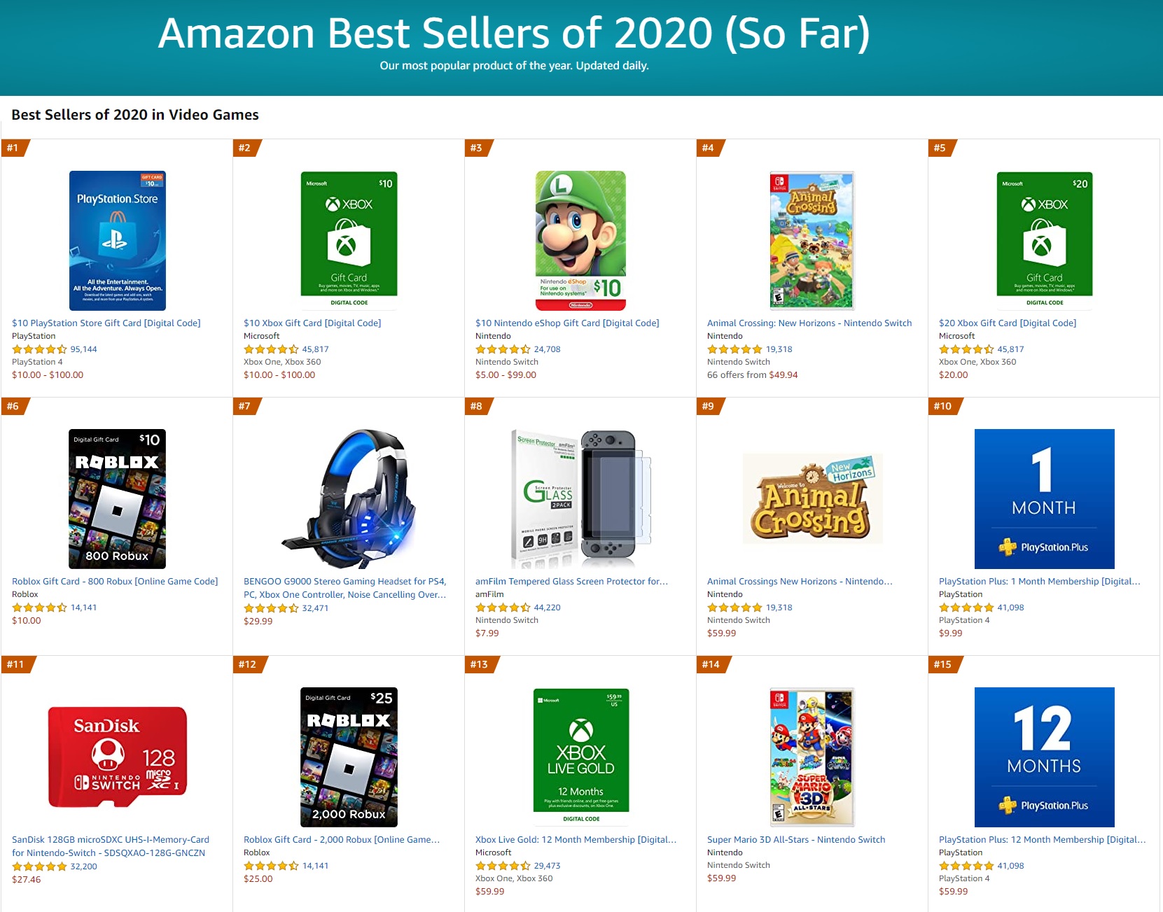The height and width of the screenshot is (912, 1163).
Task: Select the Animal Crossing Switch box art
Action: click(812, 240)
